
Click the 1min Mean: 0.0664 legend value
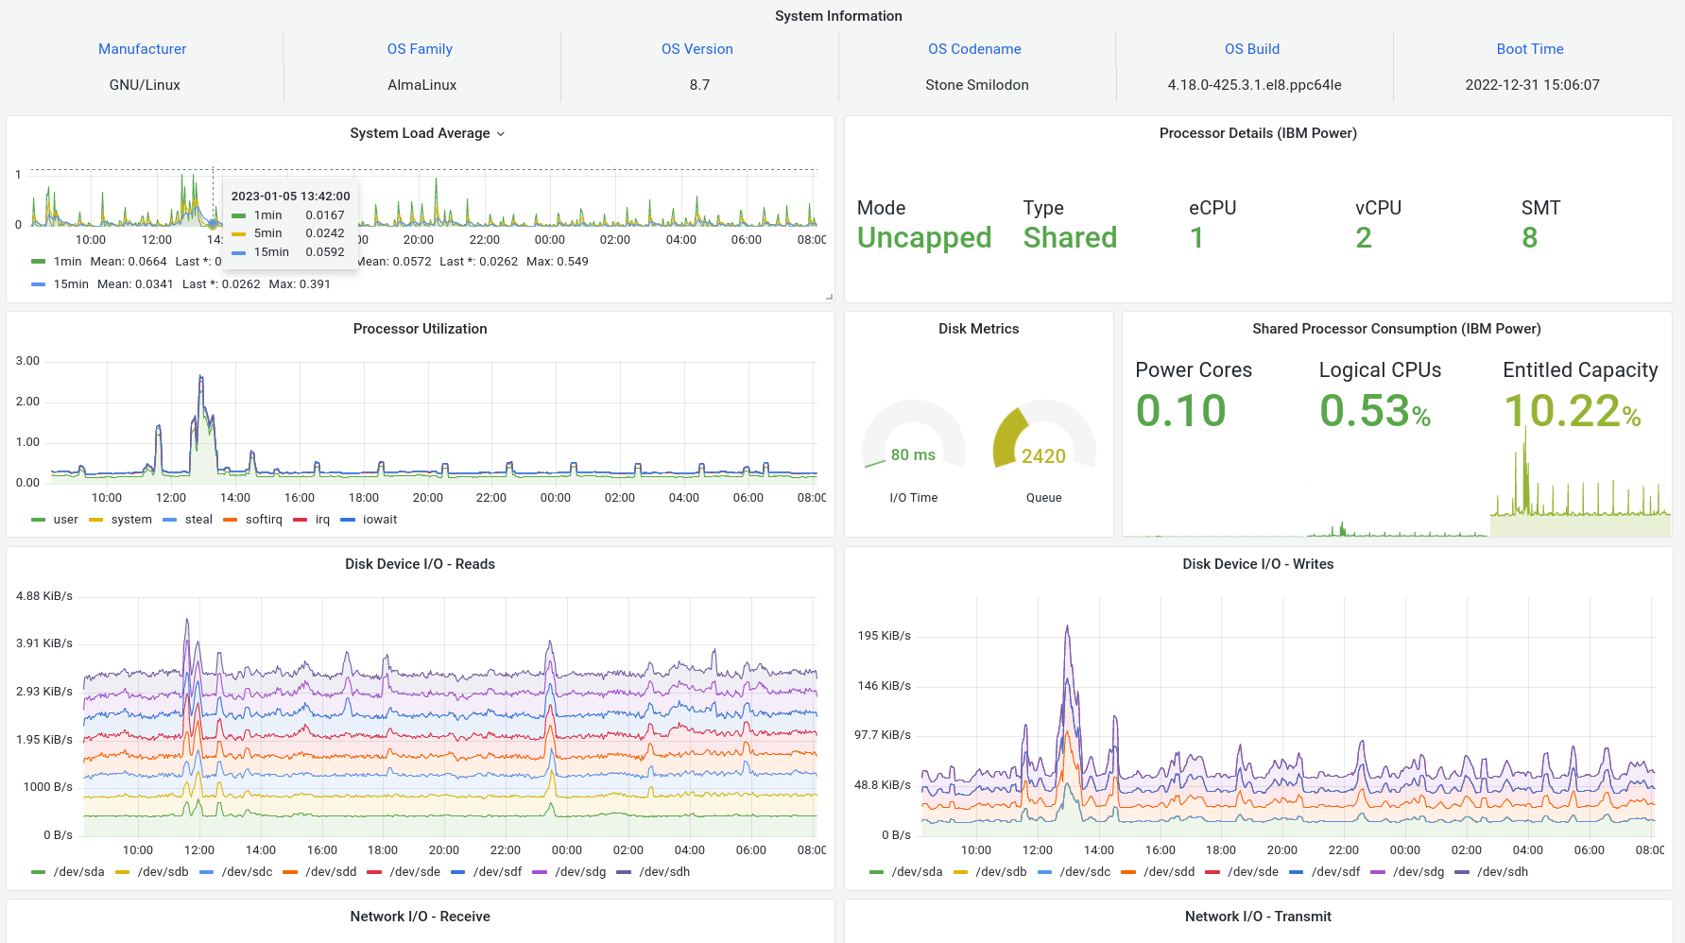click(x=129, y=262)
